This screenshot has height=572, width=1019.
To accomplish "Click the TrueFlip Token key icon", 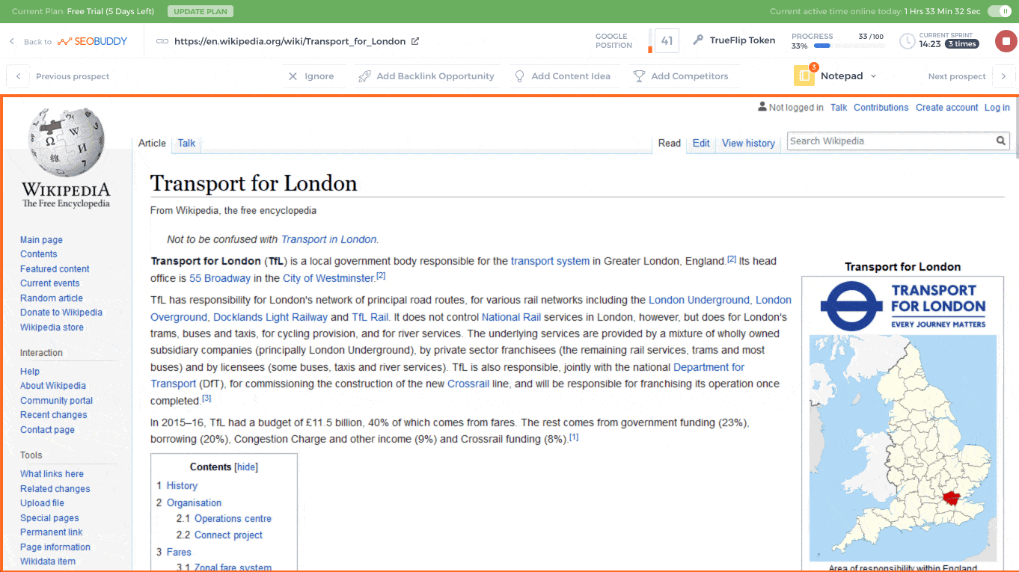I will coord(697,40).
